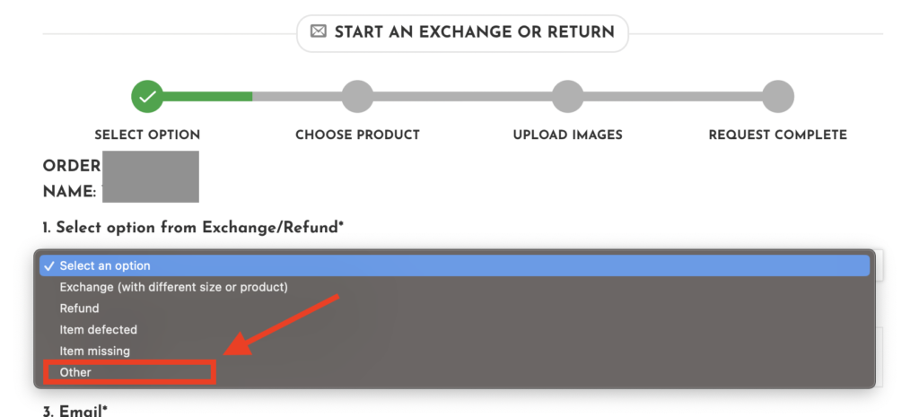Click the Start an Exchange or Return heading

tap(474, 32)
